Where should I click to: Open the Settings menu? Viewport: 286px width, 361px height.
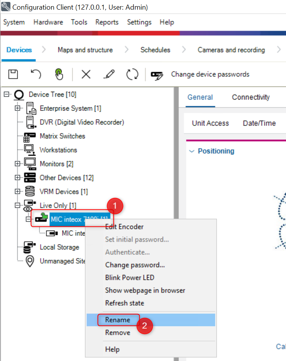[x=139, y=22]
